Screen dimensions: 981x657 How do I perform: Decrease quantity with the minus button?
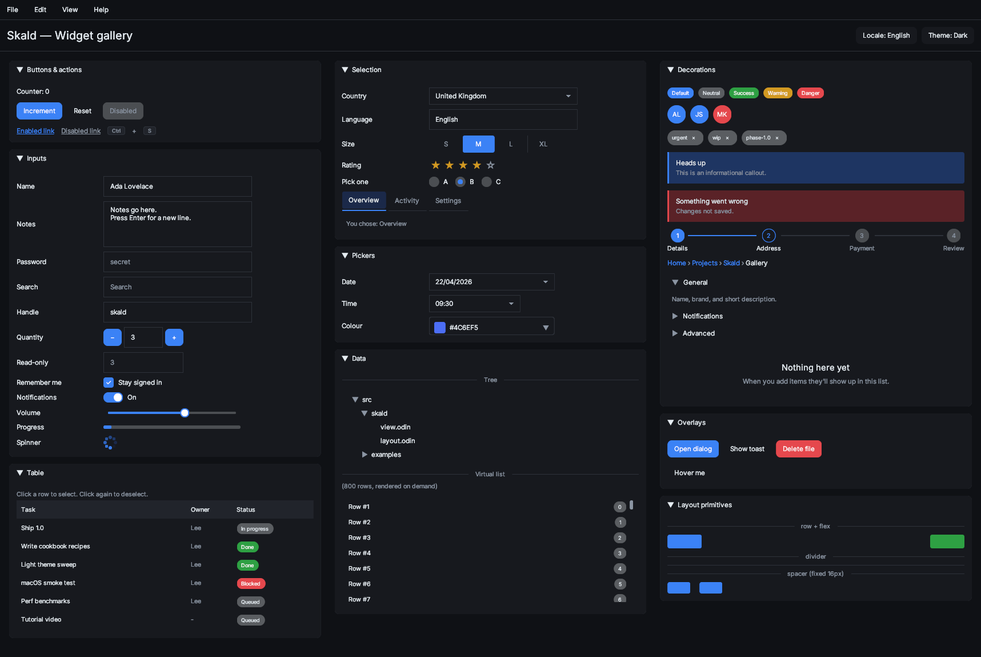pyautogui.click(x=113, y=337)
